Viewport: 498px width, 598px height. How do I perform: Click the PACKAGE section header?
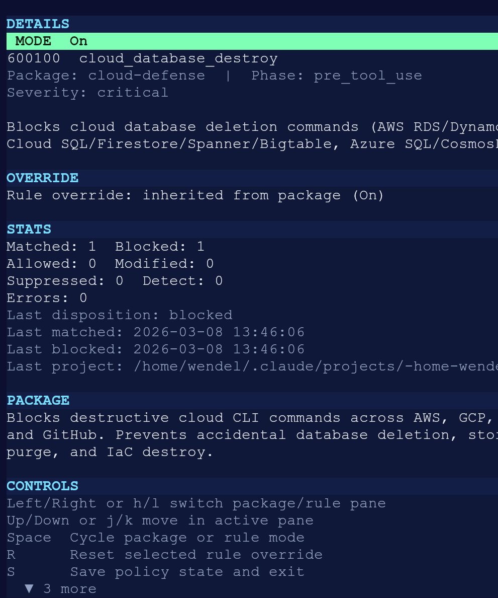(38, 401)
